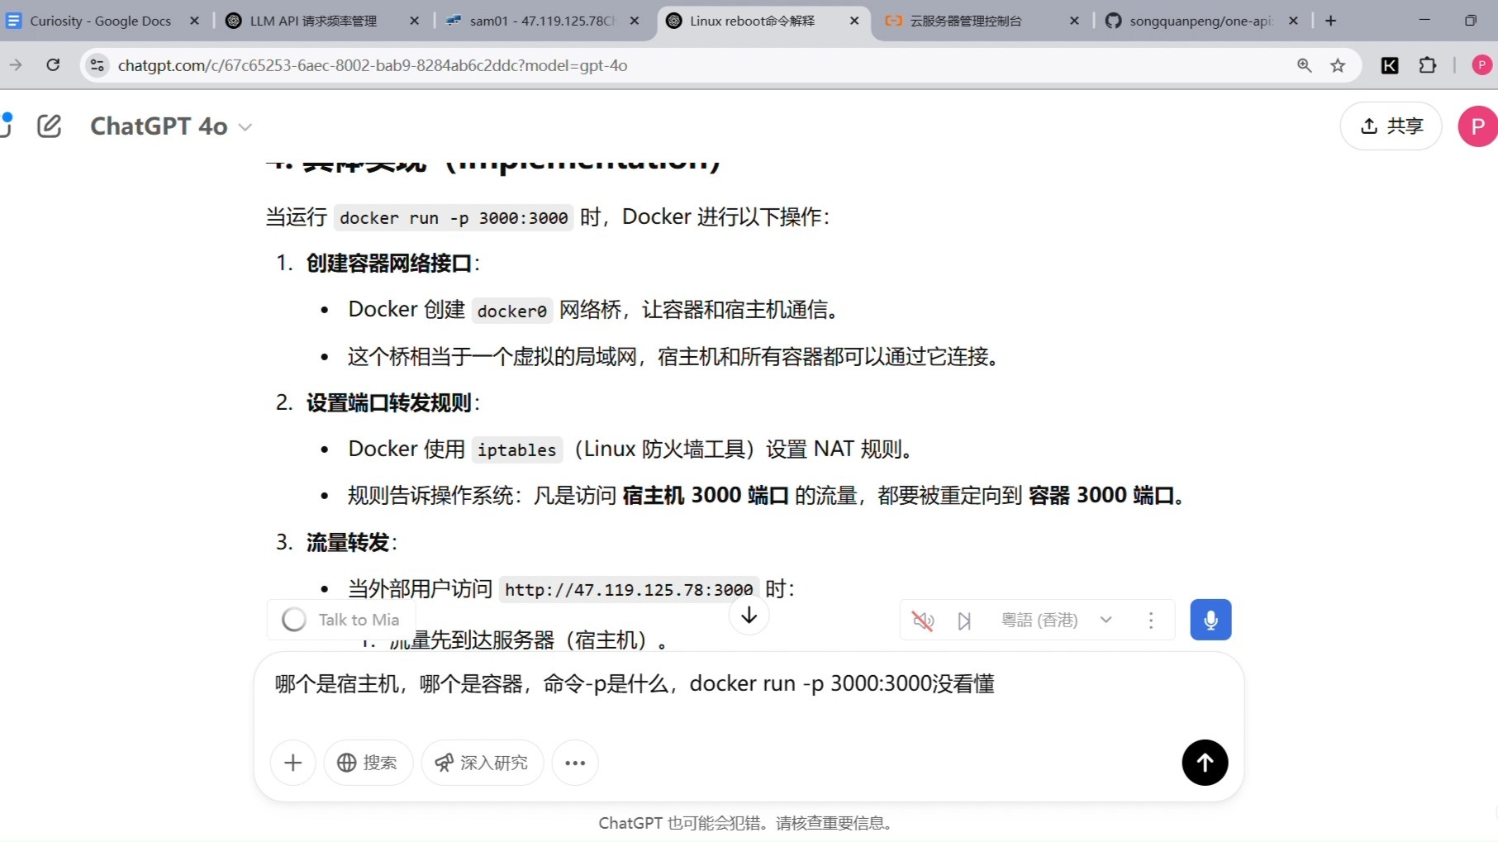Viewport: 1498px width, 842px height.
Task: Enable 搜索 web search mode
Action: coord(369,762)
